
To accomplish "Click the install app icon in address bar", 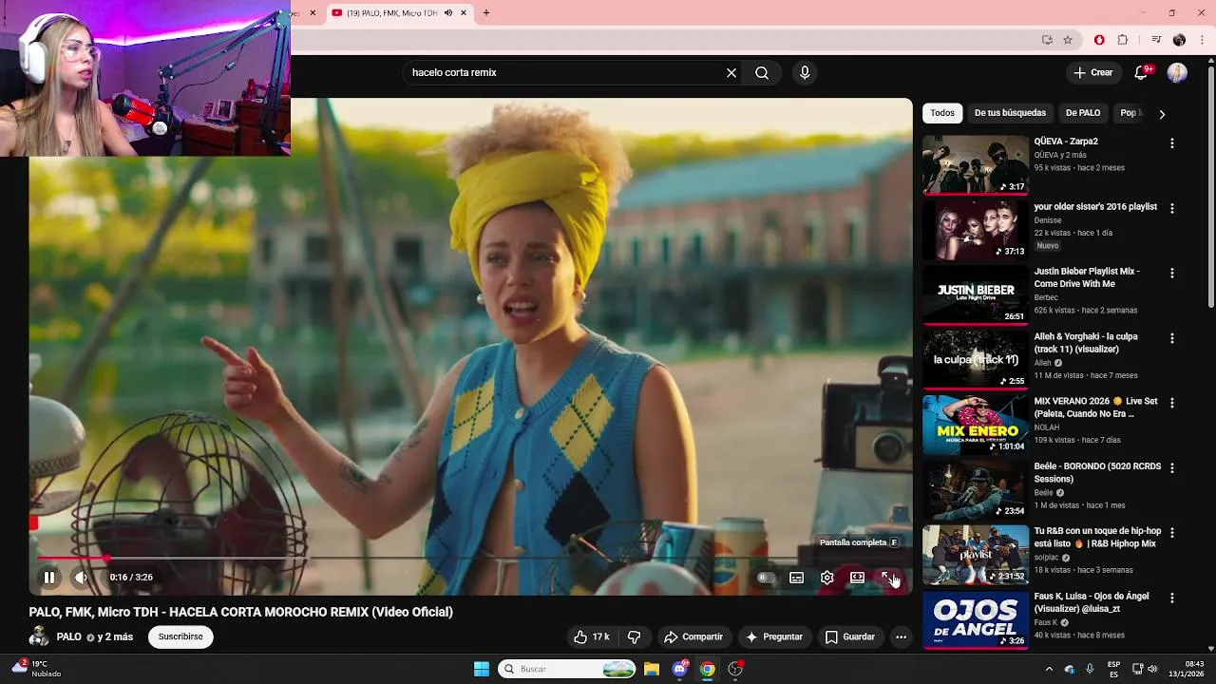I will [x=1047, y=40].
